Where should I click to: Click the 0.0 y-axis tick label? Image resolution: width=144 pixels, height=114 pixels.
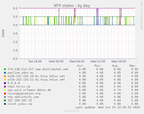(15, 59)
